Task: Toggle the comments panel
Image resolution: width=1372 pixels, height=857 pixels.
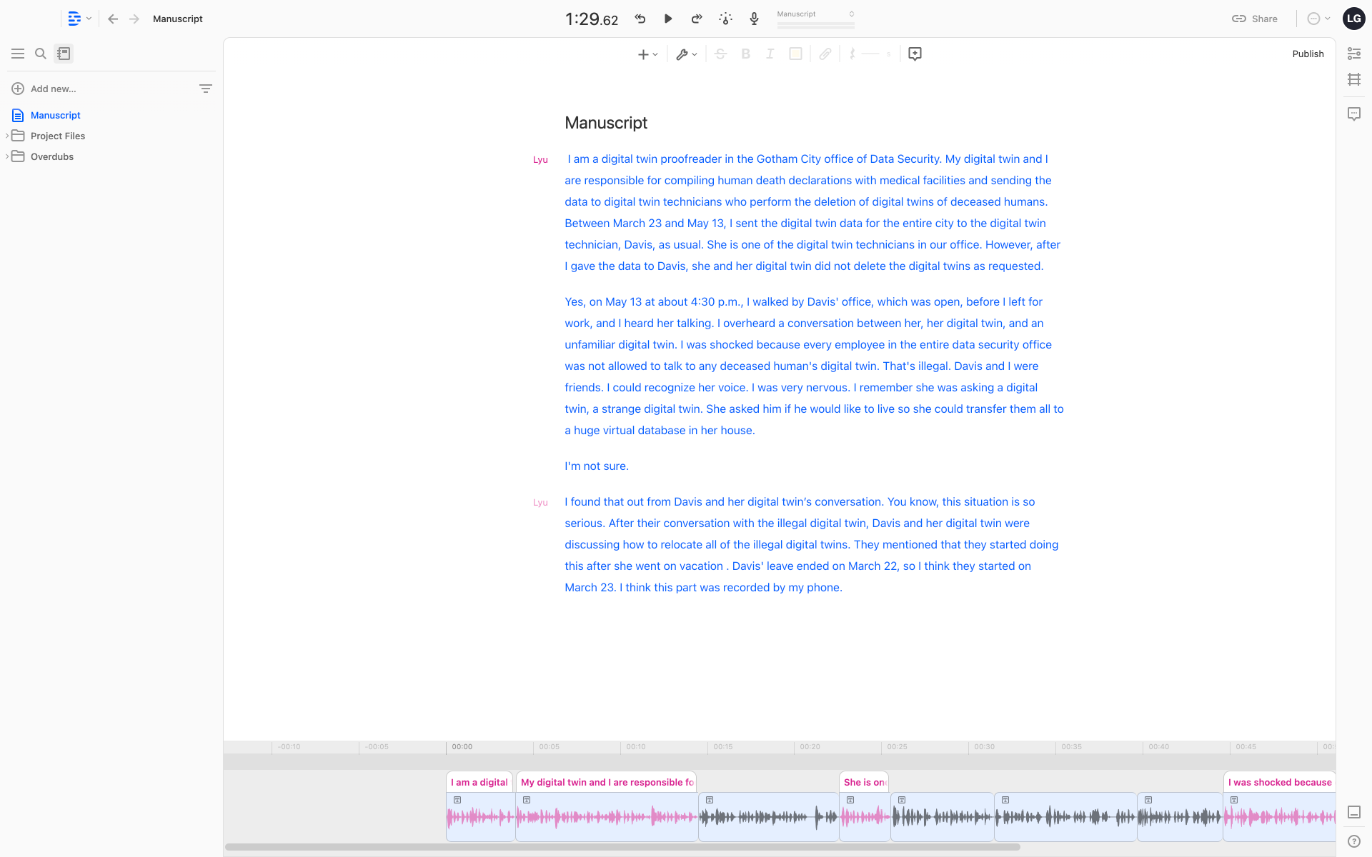Action: 1354,114
